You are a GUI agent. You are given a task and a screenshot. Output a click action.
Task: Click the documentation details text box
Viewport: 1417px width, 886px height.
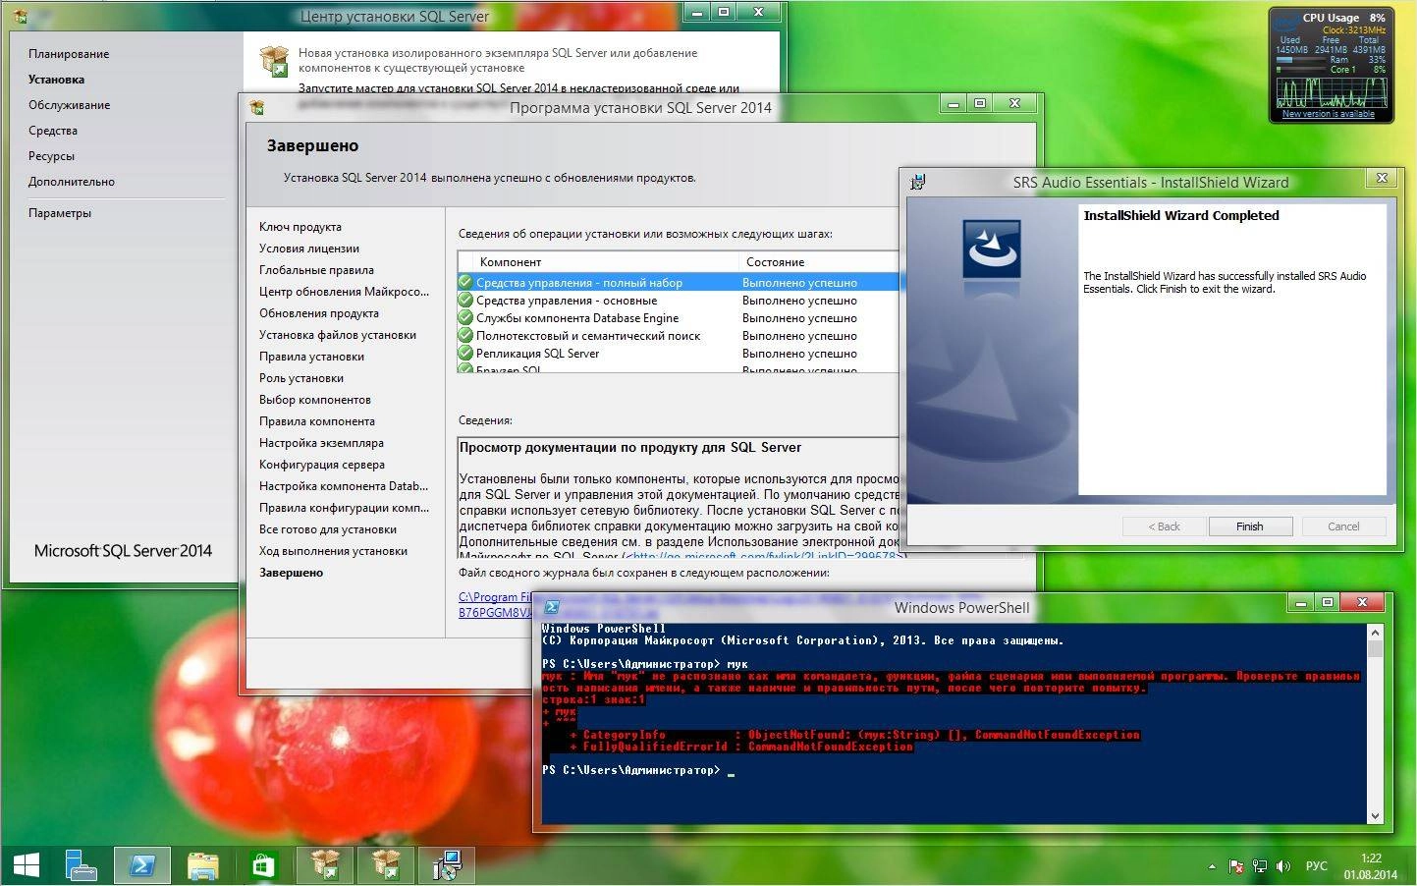[678, 498]
